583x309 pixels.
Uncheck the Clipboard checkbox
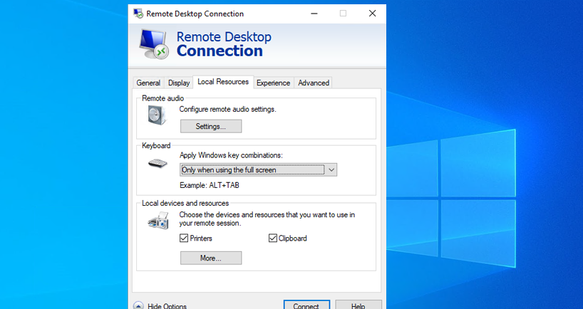(x=273, y=238)
